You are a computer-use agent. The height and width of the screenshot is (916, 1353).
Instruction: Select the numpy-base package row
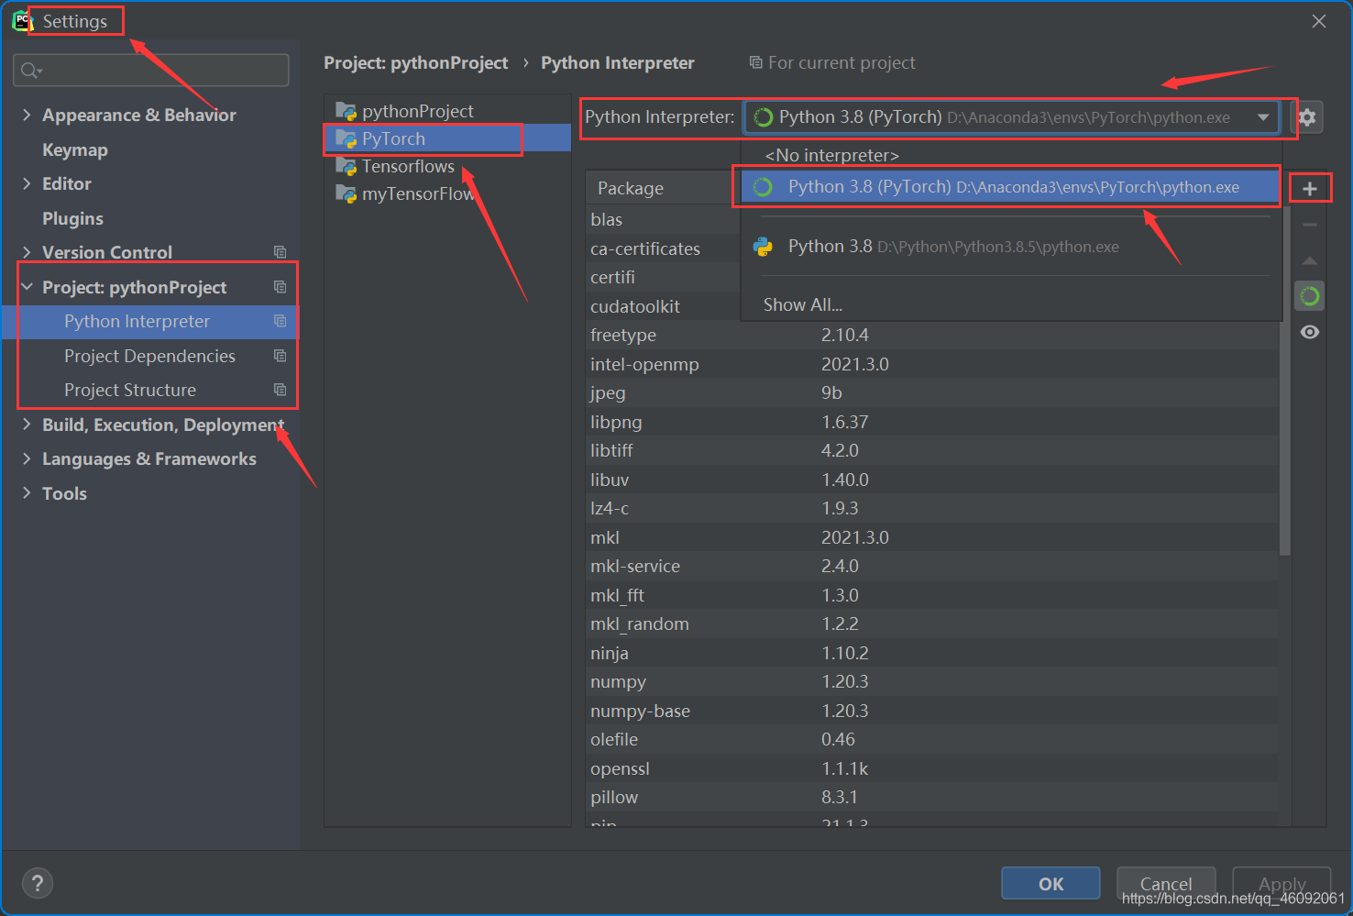click(931, 711)
